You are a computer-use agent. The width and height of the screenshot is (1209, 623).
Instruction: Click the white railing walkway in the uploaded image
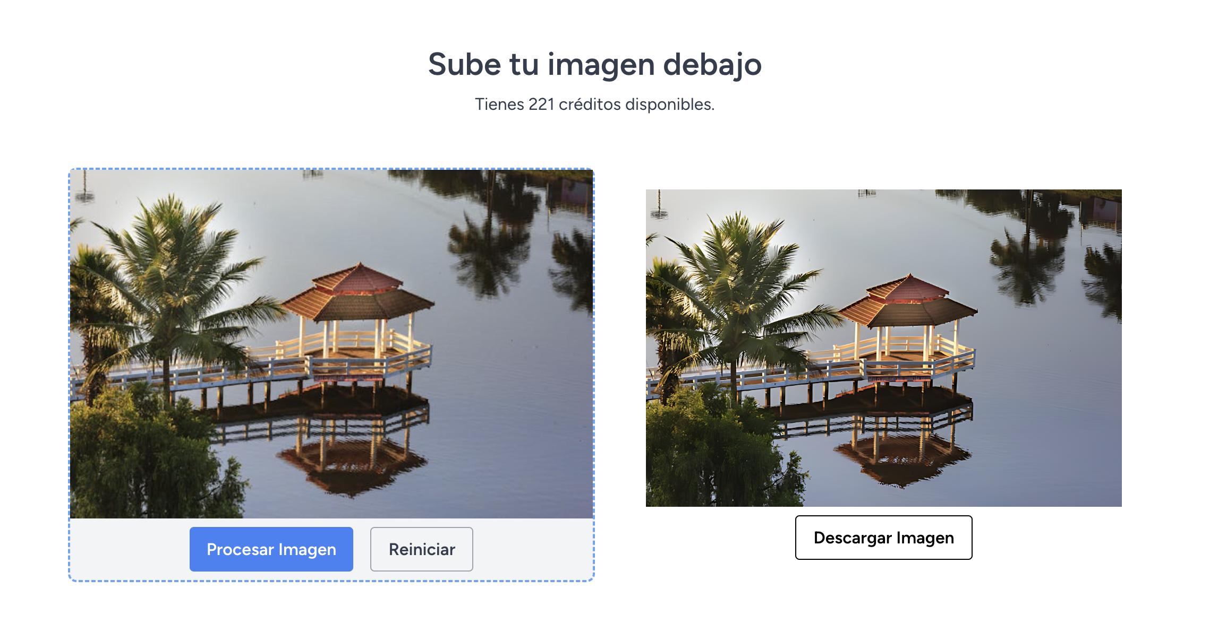(250, 371)
